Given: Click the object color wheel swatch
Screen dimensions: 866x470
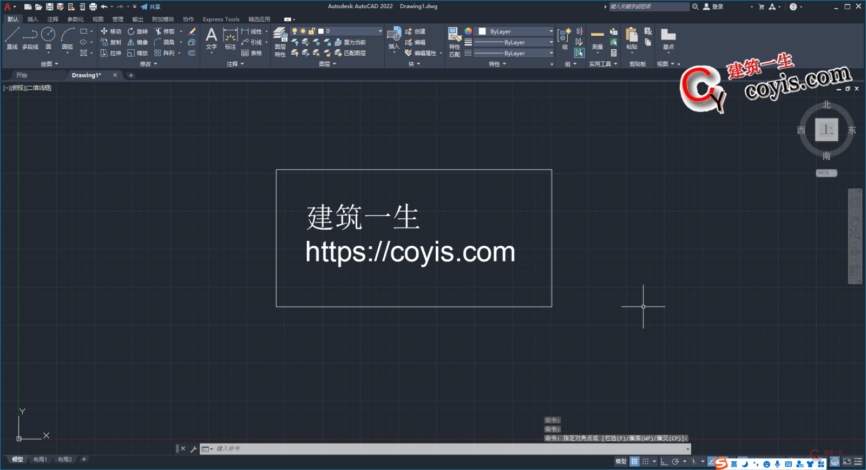Looking at the screenshot, I should click(468, 31).
